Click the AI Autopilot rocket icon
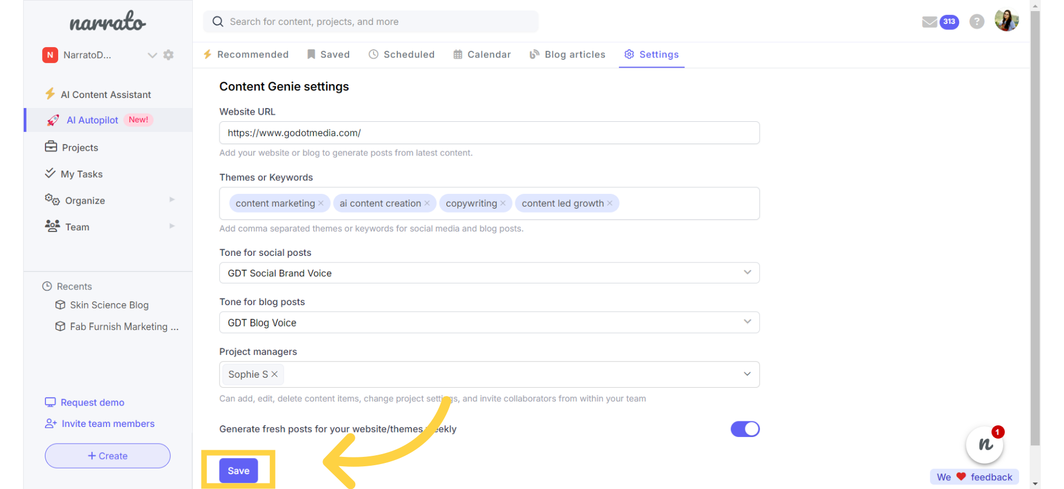This screenshot has width=1064, height=489. tap(53, 120)
